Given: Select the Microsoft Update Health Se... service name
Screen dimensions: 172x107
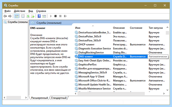Looking at the screenshot, I should pyautogui.click(x=95, y=85).
